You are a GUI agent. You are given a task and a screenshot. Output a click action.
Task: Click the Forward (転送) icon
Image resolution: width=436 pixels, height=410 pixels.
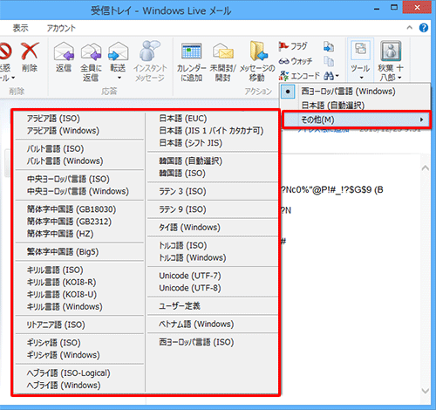pos(118,51)
